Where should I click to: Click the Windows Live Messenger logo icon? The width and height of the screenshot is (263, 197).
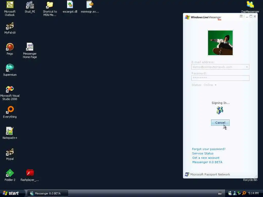tap(187, 17)
